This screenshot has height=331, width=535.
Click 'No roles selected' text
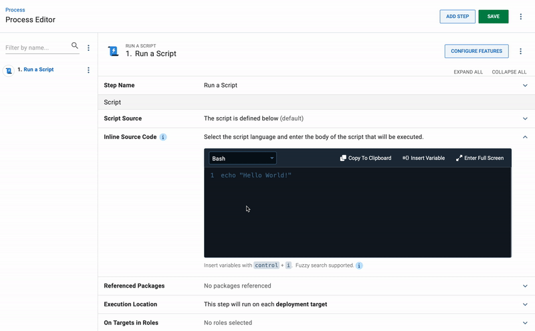(228, 322)
